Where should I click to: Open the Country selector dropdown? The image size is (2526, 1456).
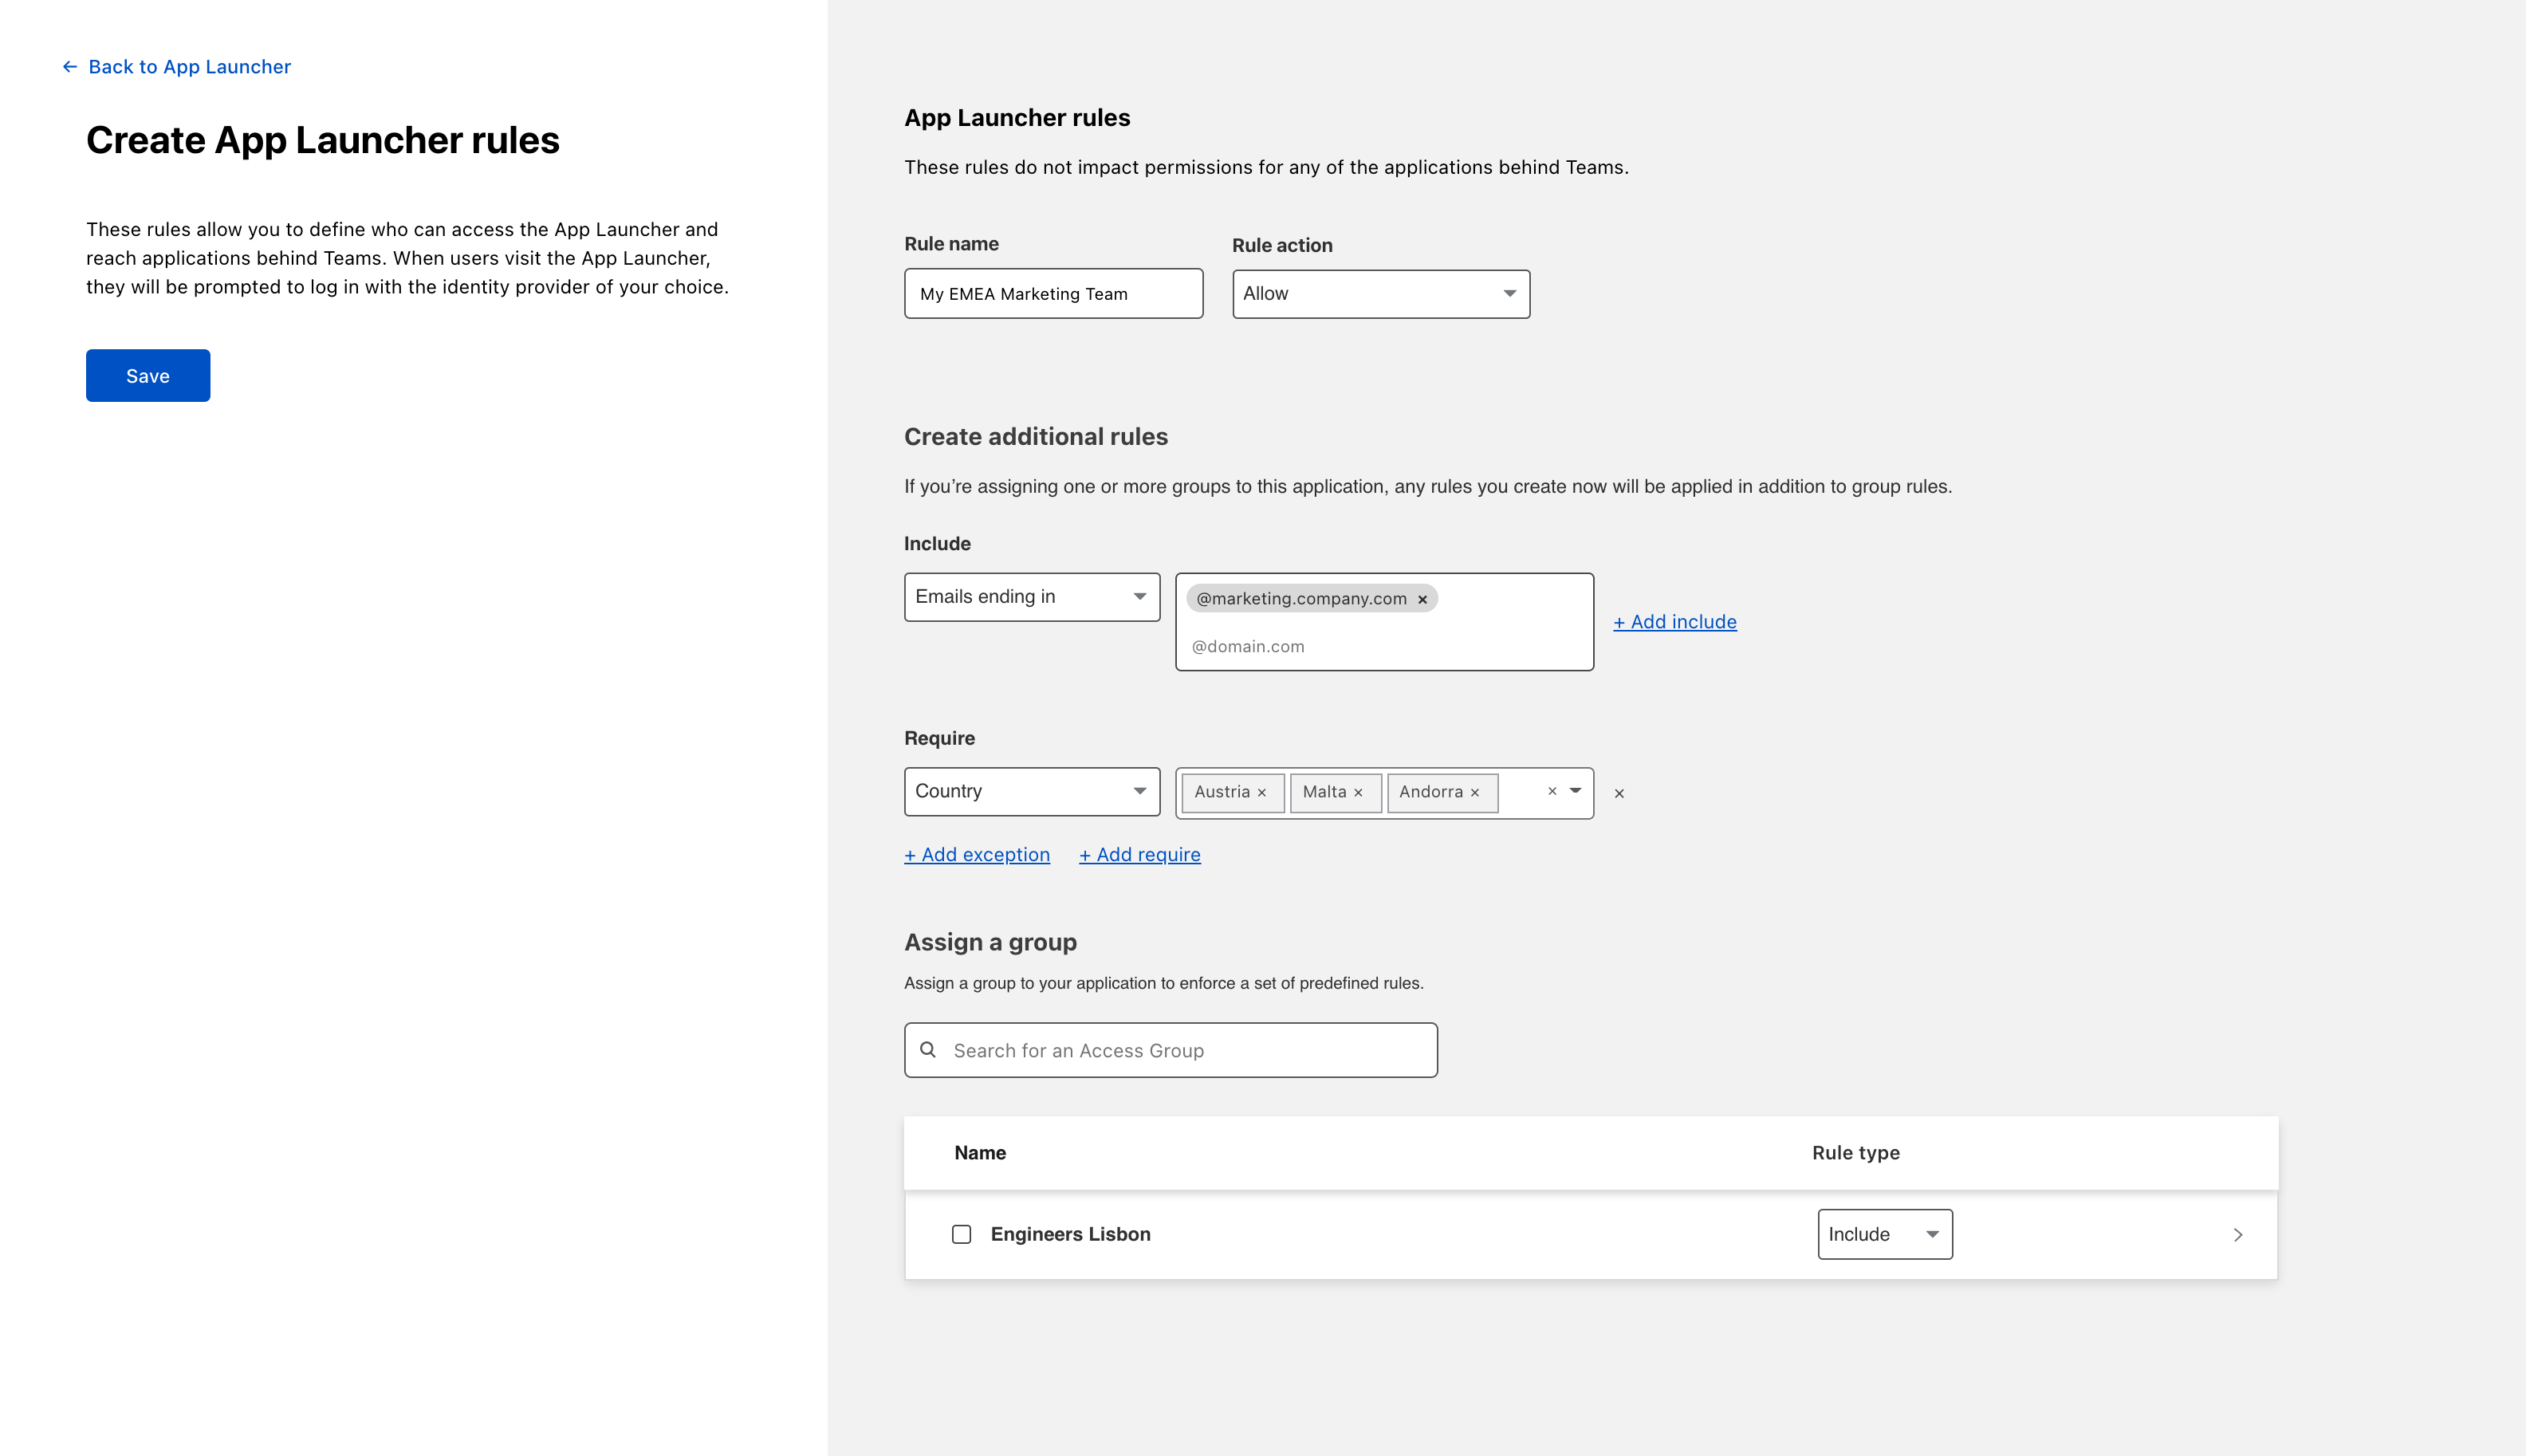click(1031, 791)
